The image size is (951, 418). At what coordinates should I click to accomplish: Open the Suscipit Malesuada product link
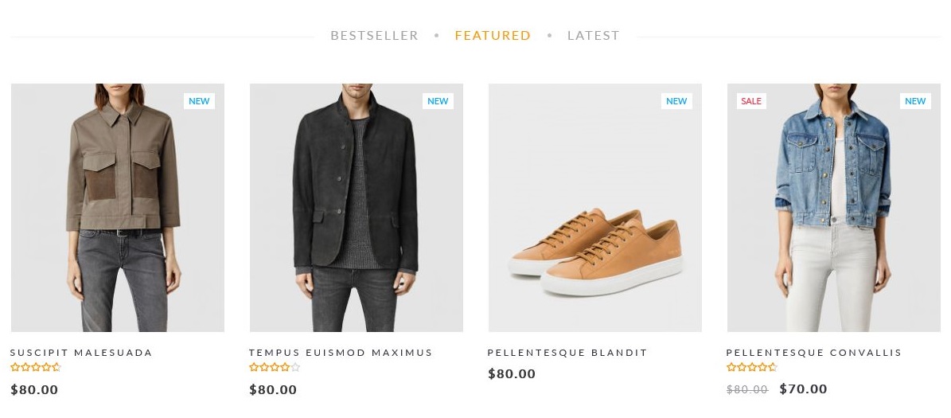pyautogui.click(x=81, y=353)
